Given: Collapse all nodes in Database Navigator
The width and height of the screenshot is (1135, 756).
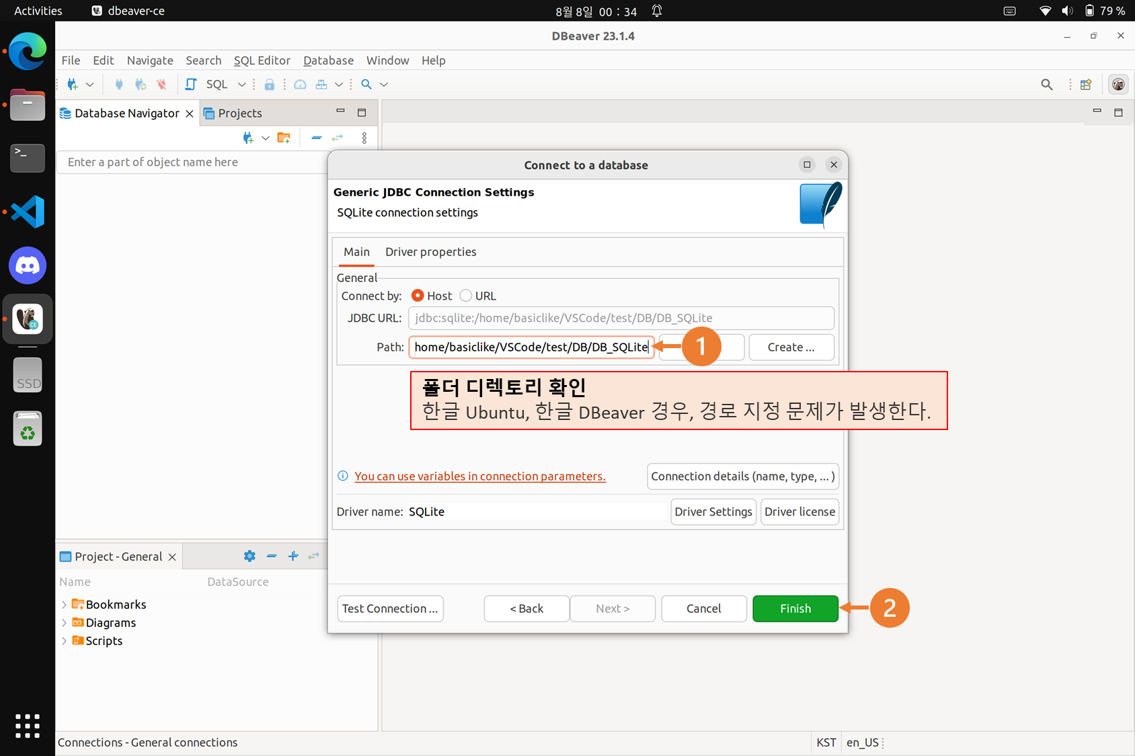Looking at the screenshot, I should point(317,138).
